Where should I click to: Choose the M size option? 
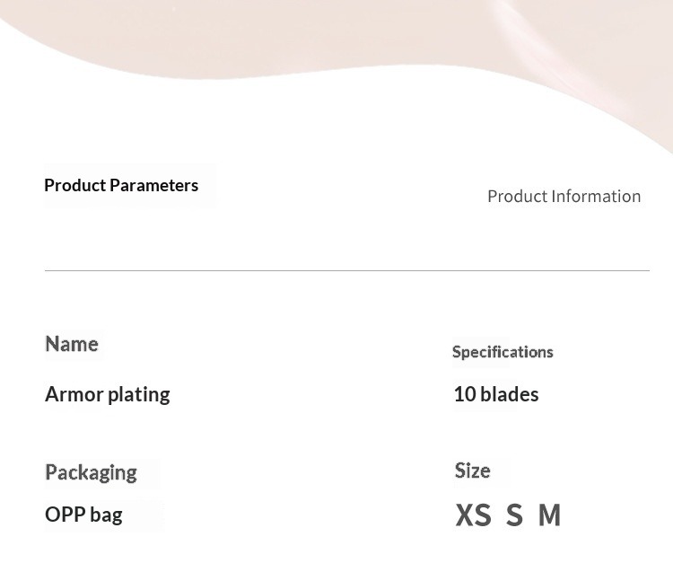pos(549,515)
